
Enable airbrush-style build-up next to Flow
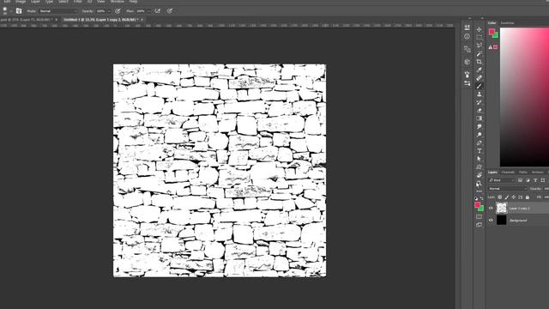[158, 11]
